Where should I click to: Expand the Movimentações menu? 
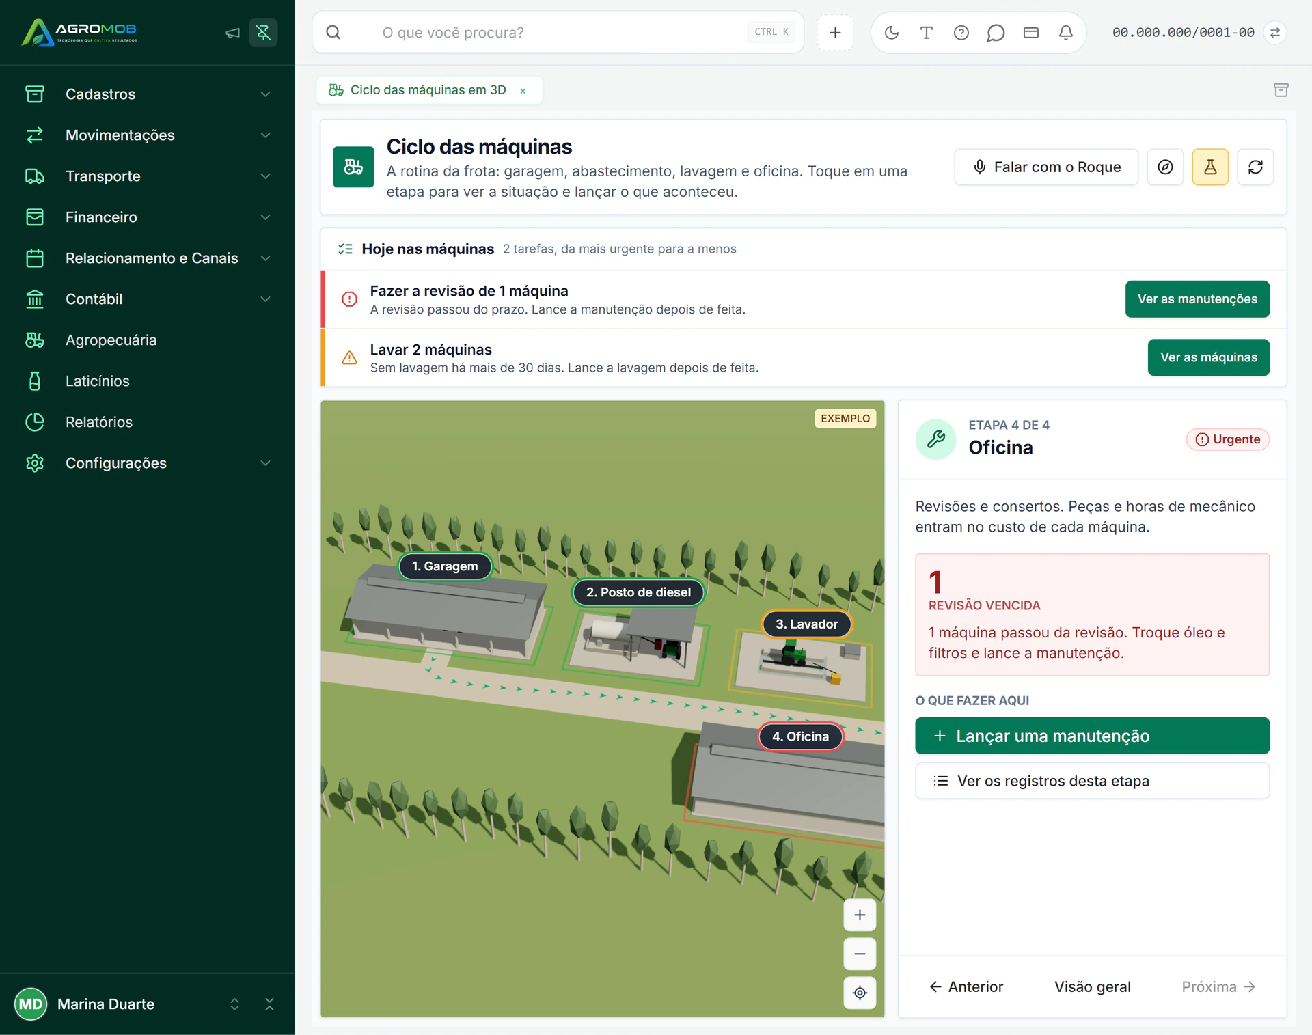[x=148, y=135]
